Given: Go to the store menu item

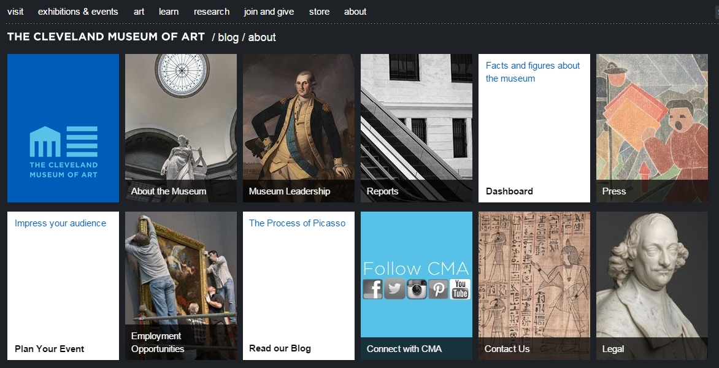Looking at the screenshot, I should [x=319, y=12].
